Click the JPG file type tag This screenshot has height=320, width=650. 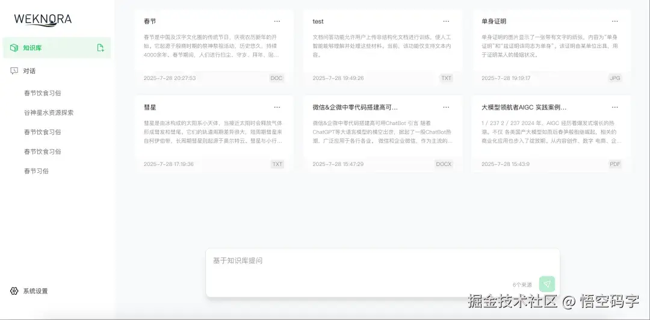[x=615, y=78]
